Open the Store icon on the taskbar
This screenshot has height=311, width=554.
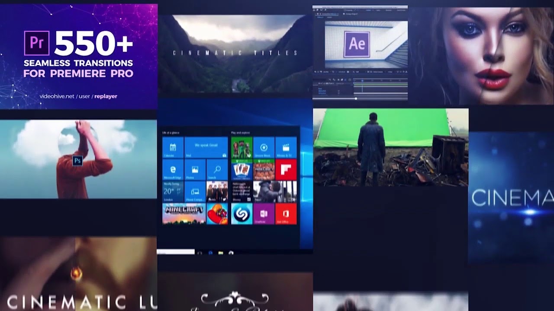point(231,253)
